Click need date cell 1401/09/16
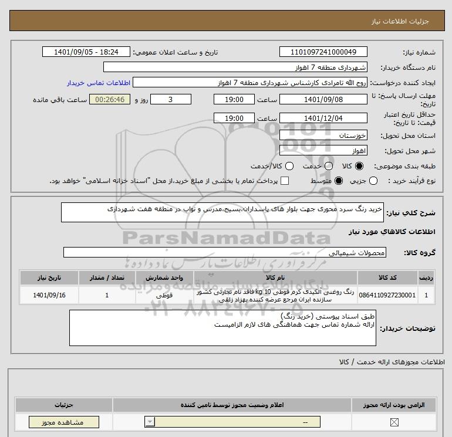 coord(49,295)
